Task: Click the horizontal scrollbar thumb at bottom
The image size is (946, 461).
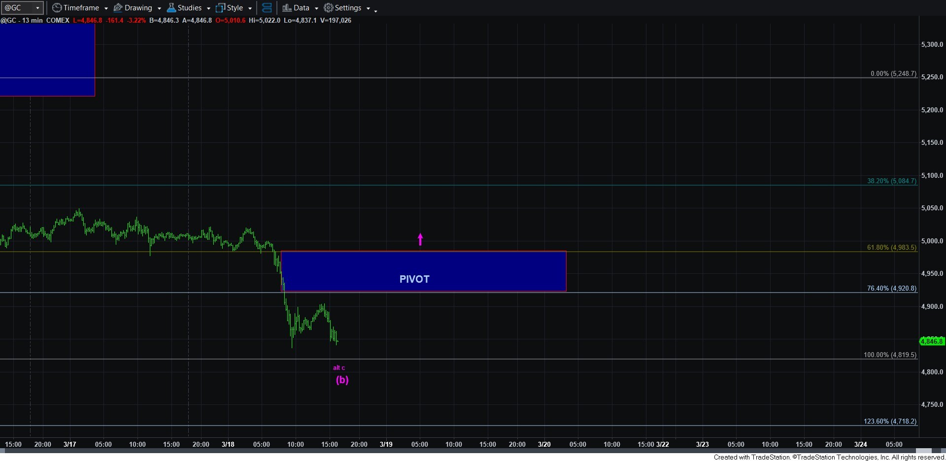Action: coord(923,451)
